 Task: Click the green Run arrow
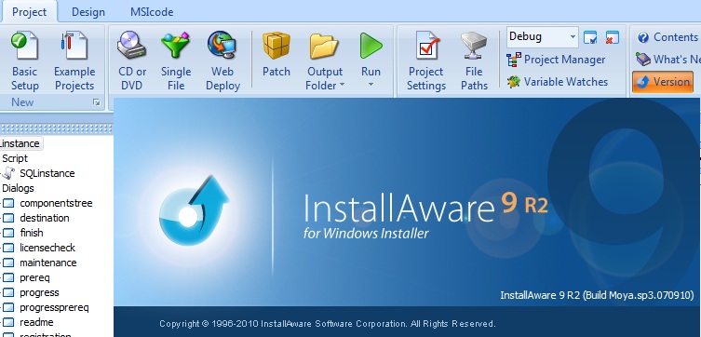[x=371, y=46]
